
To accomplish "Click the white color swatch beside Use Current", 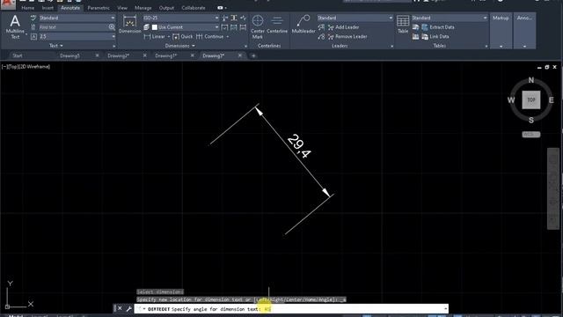I will point(155,27).
